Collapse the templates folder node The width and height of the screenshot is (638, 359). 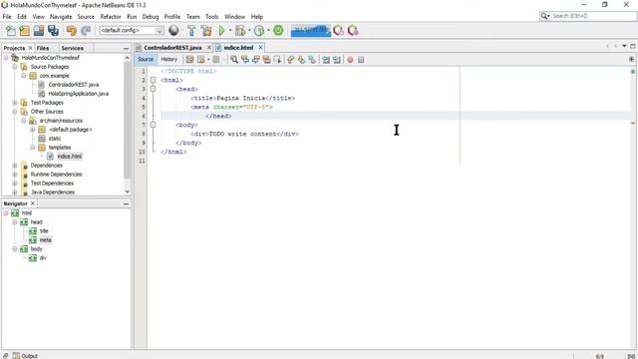click(x=33, y=148)
